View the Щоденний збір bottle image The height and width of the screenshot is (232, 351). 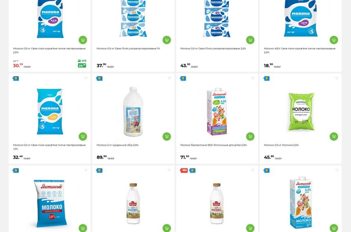point(133,112)
